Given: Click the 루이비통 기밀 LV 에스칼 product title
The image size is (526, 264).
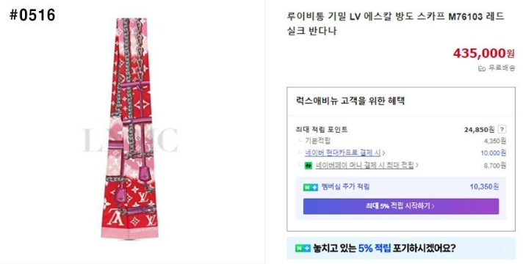Looking at the screenshot, I should (395, 23).
